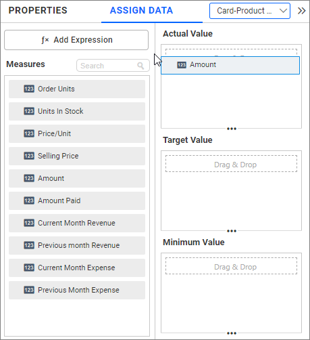Click the numeric icon beside Selling Price
Screen dimensions: 310x340
tap(29, 156)
